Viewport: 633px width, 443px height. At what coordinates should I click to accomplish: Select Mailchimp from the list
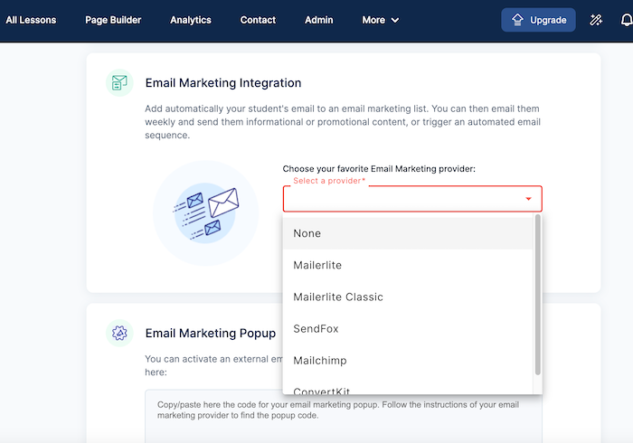pyautogui.click(x=408, y=361)
